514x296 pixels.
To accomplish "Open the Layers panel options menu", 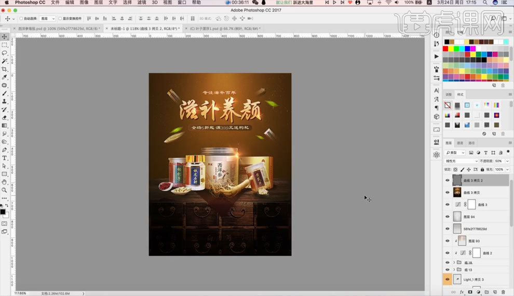I will click(x=510, y=143).
